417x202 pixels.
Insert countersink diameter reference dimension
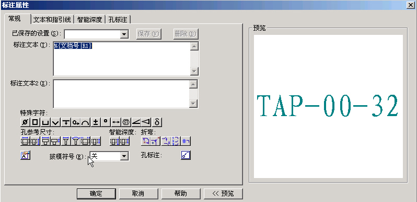[66, 141]
